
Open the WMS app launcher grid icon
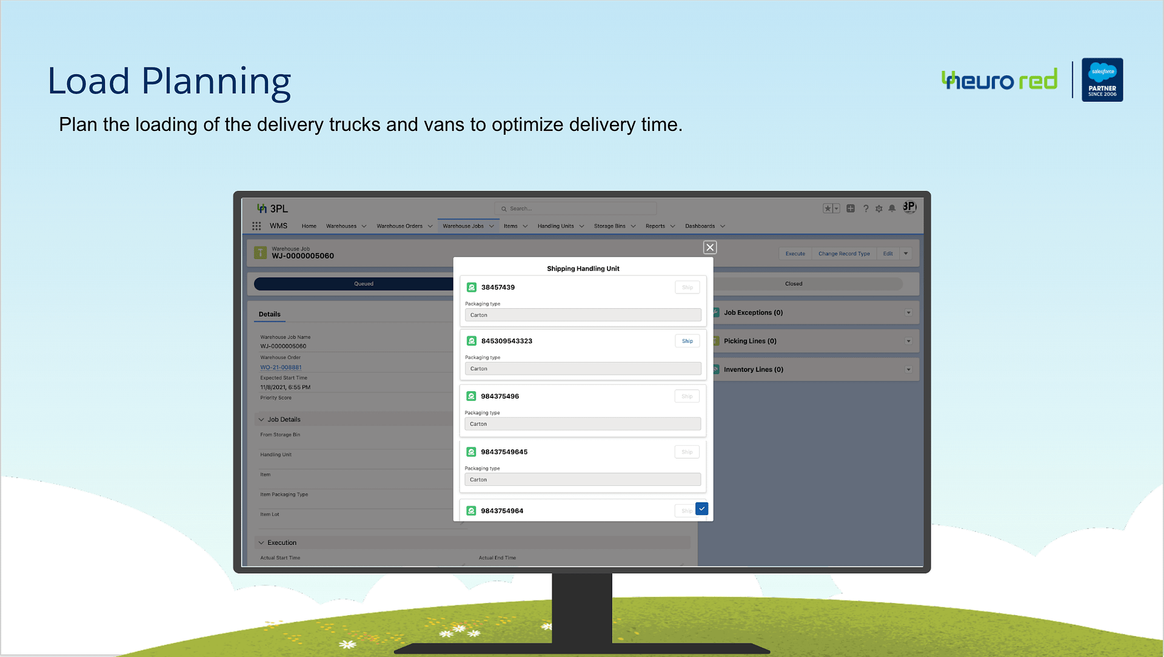point(256,226)
